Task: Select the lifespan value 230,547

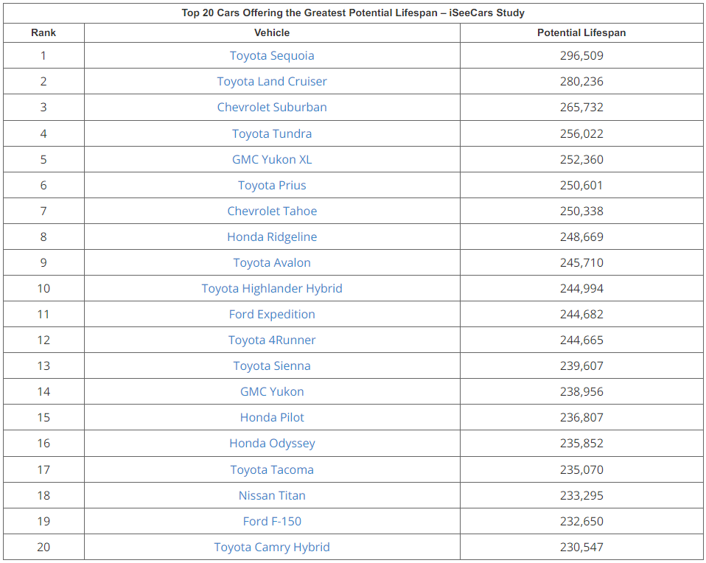Action: 581,548
